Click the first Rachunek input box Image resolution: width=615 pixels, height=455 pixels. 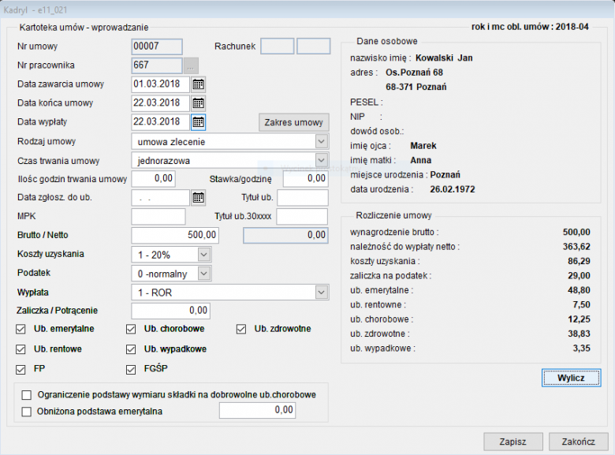coord(278,47)
